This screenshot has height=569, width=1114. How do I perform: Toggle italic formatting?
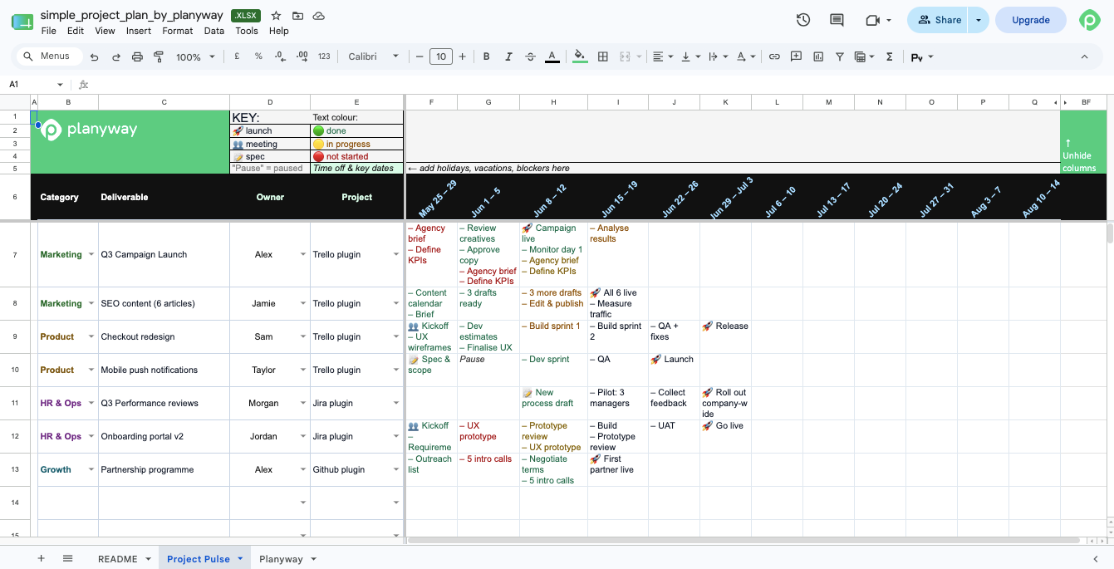click(x=508, y=56)
